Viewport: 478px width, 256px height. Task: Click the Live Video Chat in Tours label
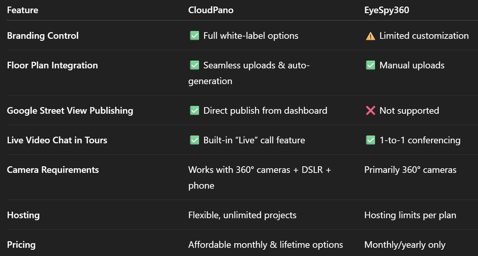click(x=57, y=140)
